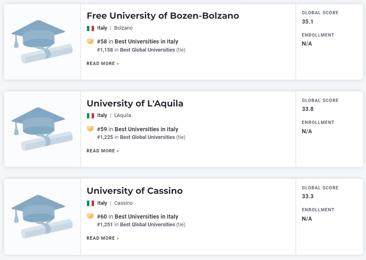Click the Italy flag icon beside L'Aquila
This screenshot has height=260, width=366.
point(90,116)
